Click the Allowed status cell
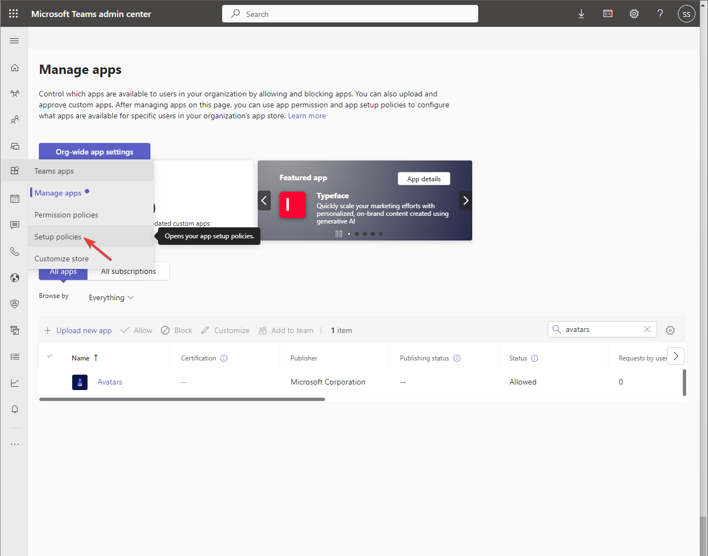 523,382
